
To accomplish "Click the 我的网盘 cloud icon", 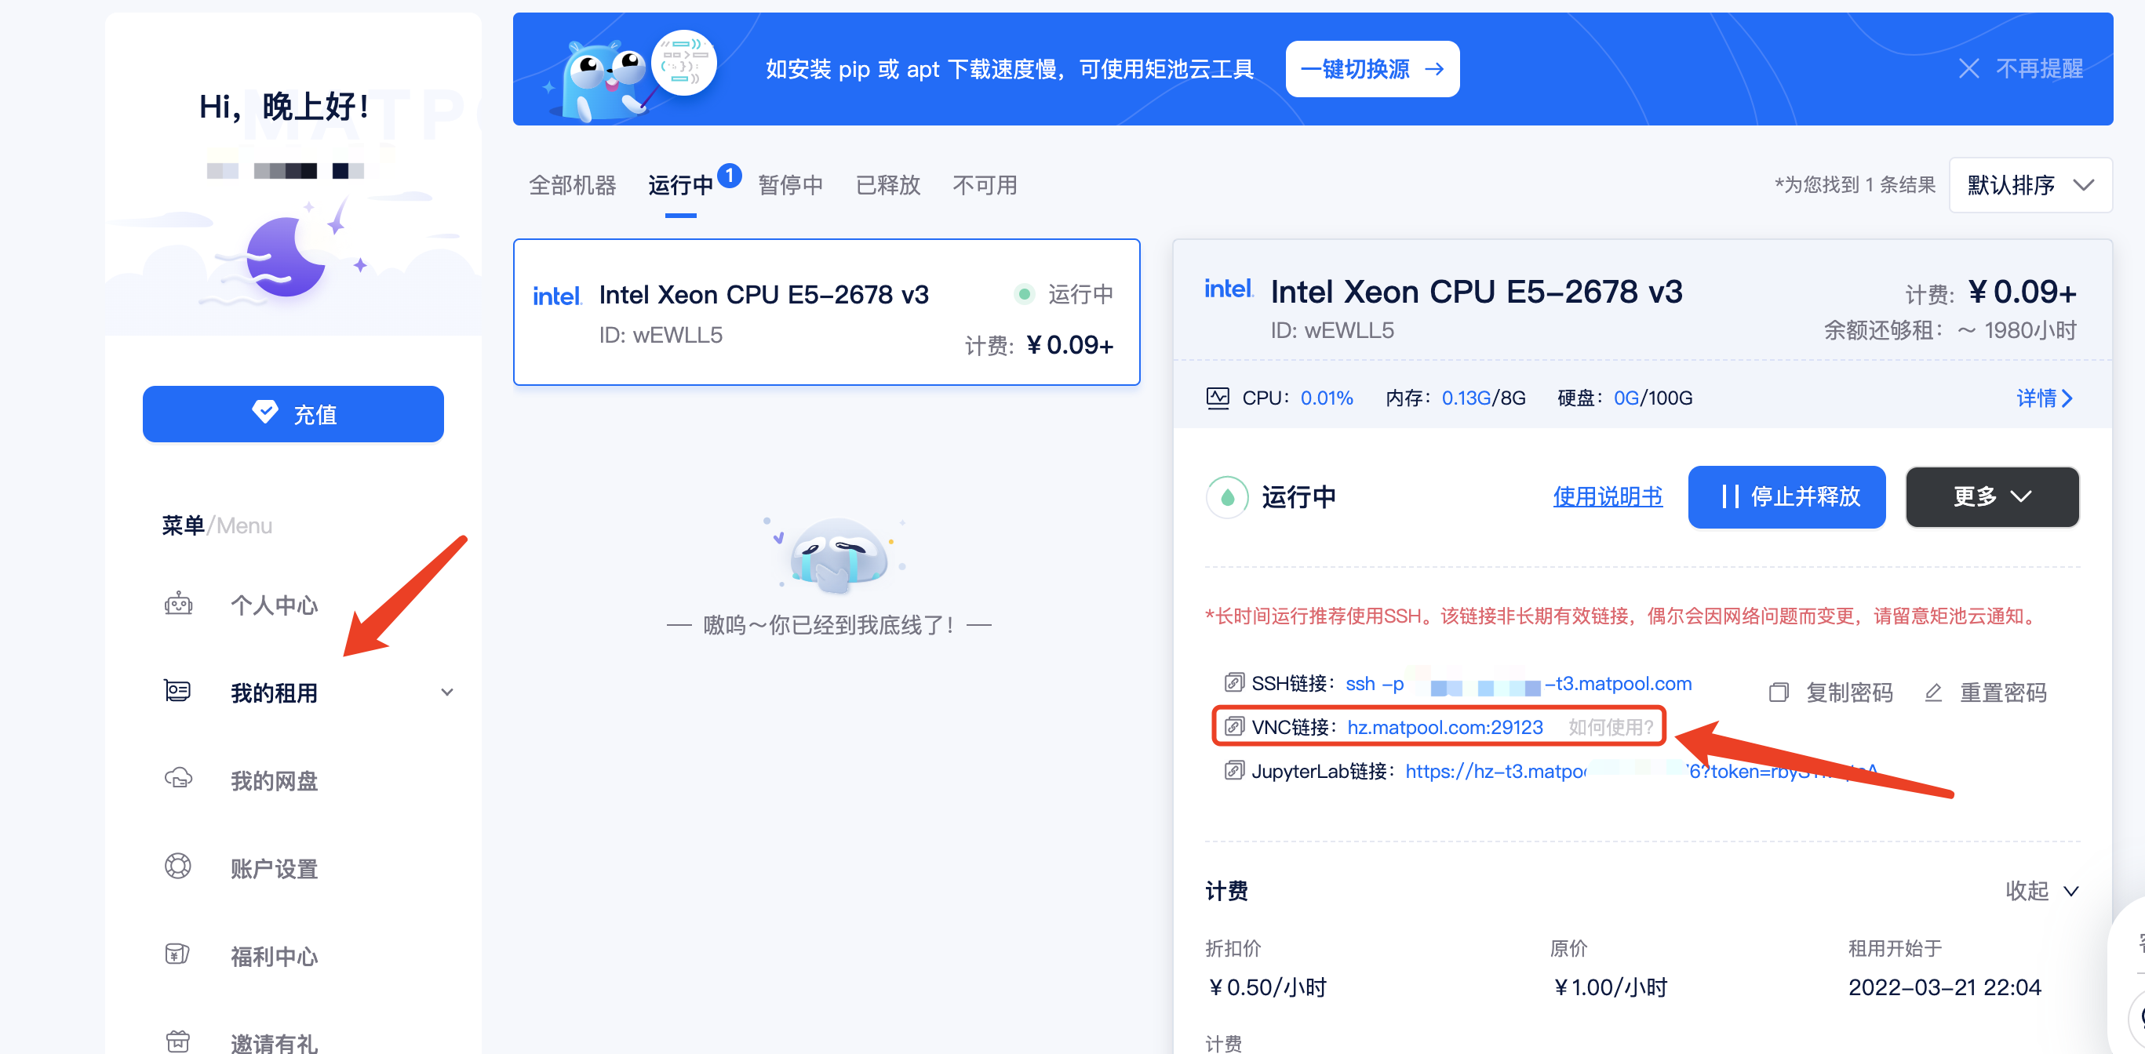I will 178,780.
